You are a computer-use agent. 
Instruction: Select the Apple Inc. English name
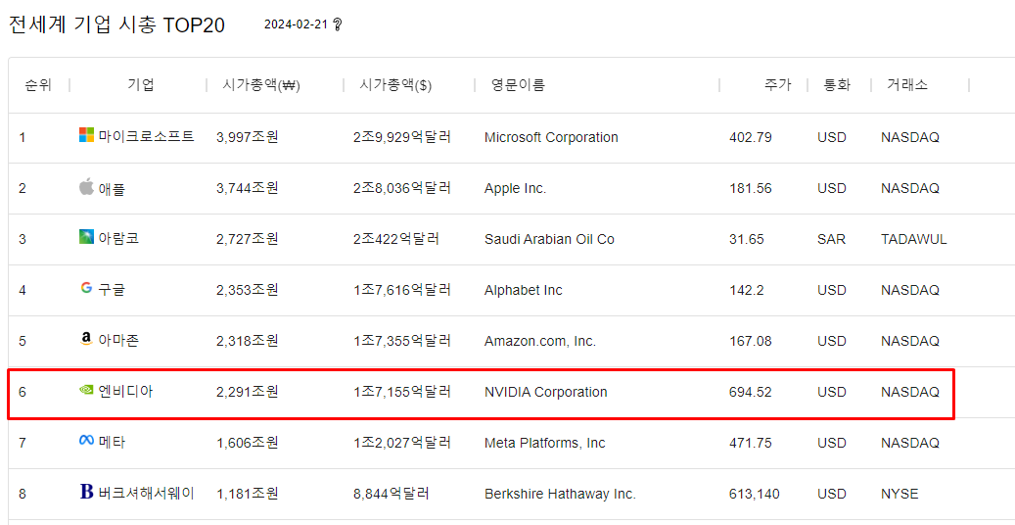point(515,189)
